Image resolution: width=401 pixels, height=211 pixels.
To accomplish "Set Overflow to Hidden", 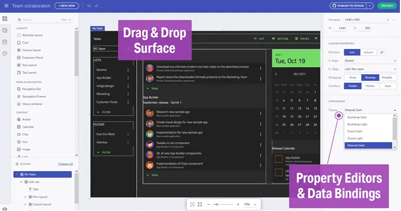I will pyautogui.click(x=370, y=86).
